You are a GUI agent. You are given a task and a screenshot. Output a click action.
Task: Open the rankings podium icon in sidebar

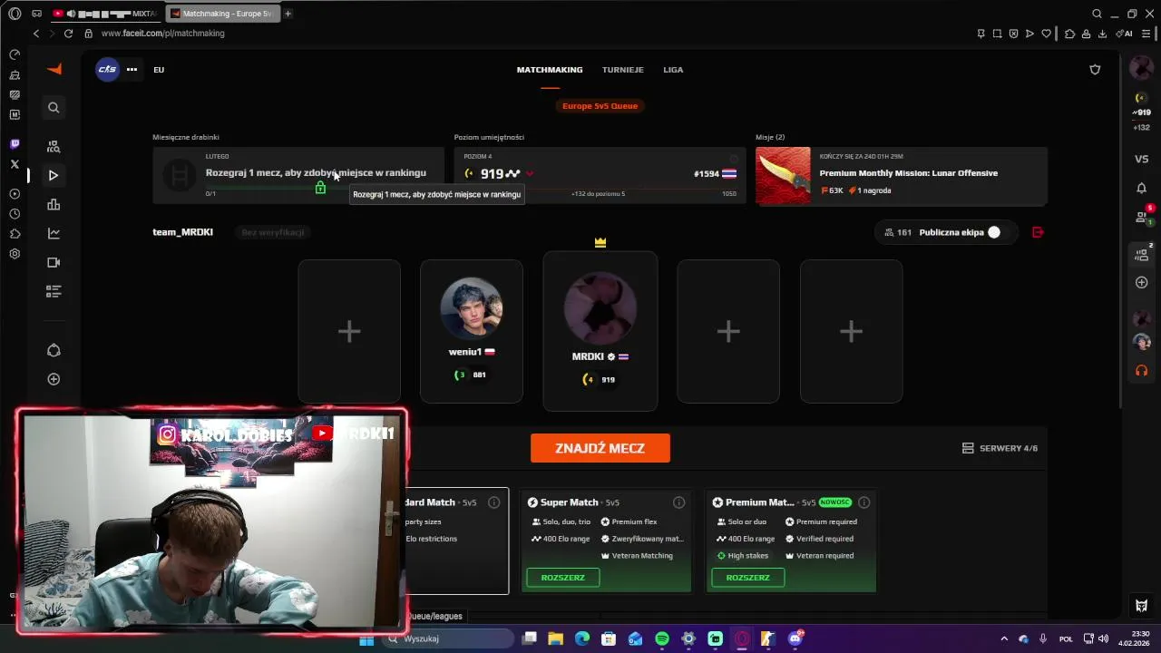(54, 205)
